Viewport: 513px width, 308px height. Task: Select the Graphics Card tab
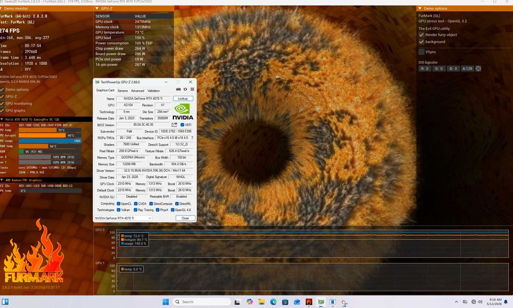click(x=105, y=91)
